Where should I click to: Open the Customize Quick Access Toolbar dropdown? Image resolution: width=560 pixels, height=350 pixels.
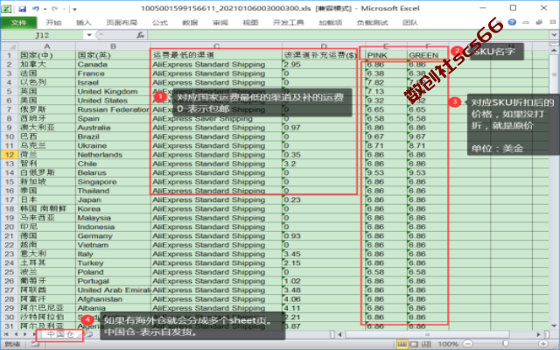(x=74, y=9)
